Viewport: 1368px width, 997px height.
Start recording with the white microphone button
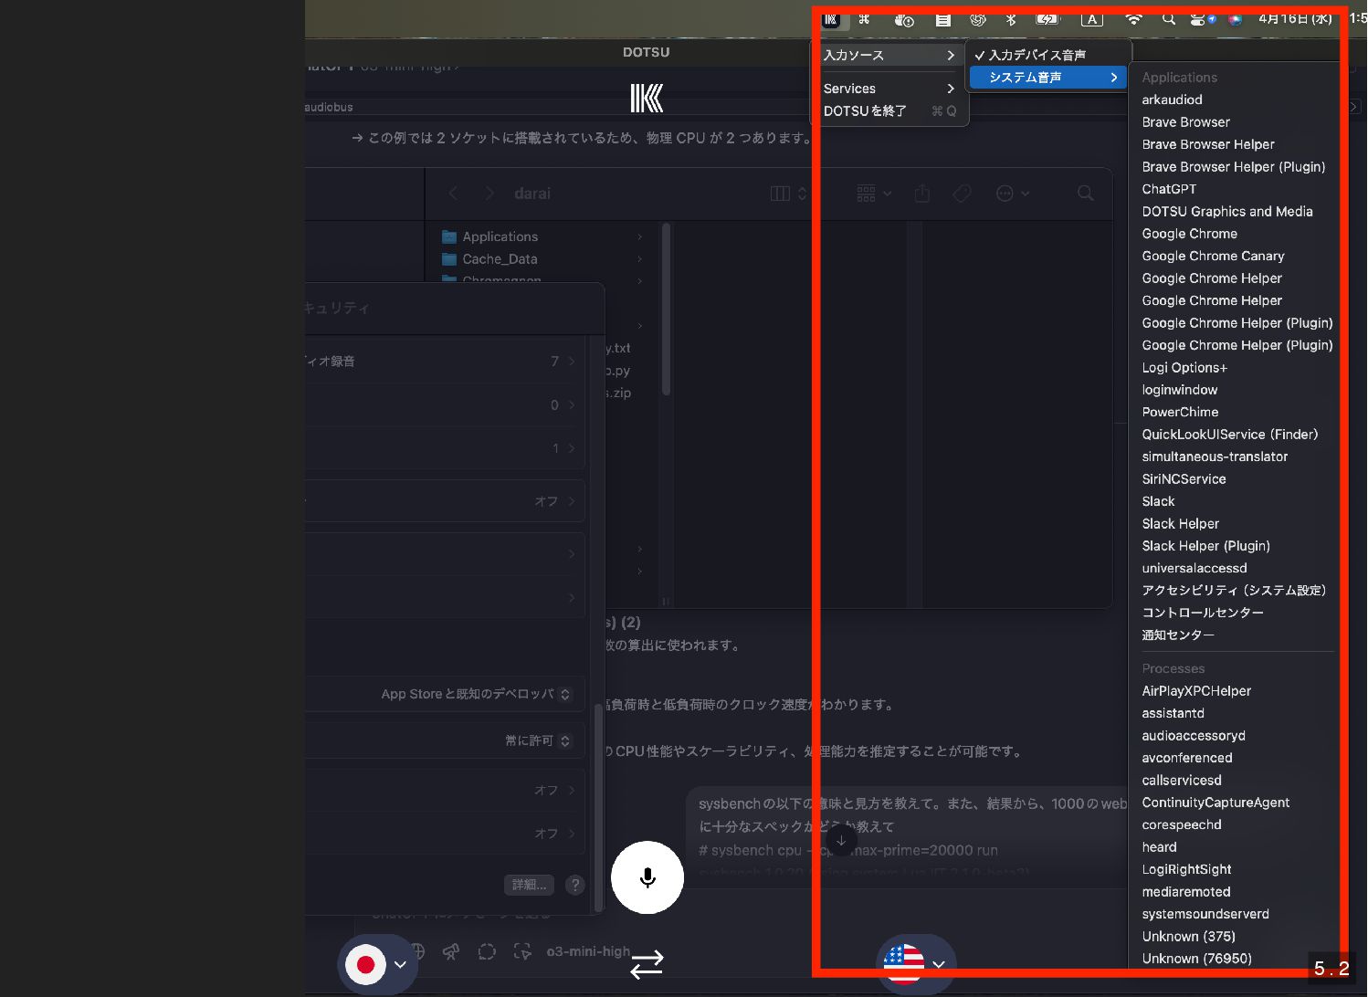(647, 877)
